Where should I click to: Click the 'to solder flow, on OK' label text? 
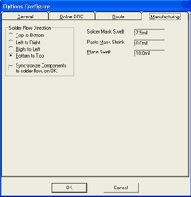[x=37, y=71]
